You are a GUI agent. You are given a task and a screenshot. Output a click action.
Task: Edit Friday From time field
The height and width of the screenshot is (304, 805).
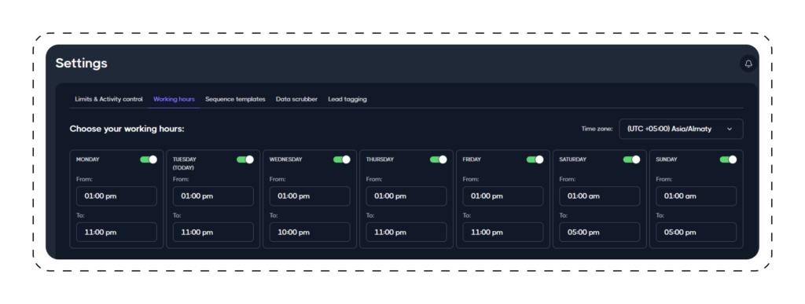(502, 196)
